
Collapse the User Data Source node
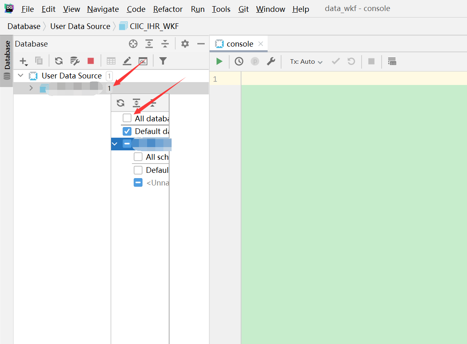pyautogui.click(x=20, y=75)
